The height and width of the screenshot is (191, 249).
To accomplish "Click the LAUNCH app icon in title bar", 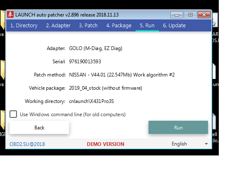I will 11,15.
